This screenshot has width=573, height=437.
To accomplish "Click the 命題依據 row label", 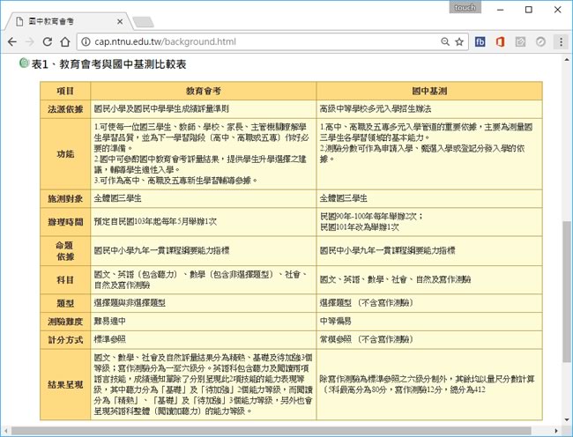I will 65,251.
